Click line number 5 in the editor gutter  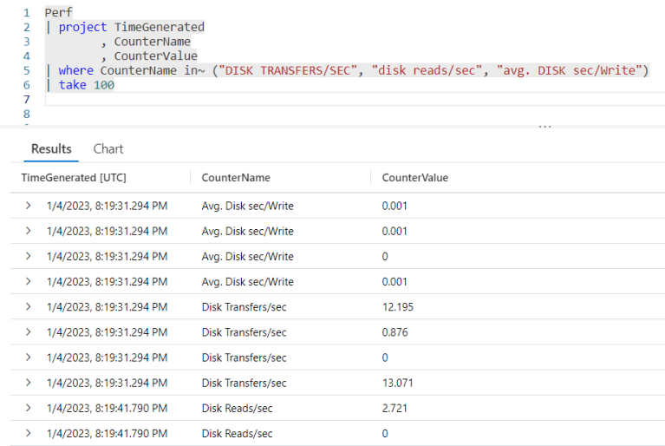point(27,70)
